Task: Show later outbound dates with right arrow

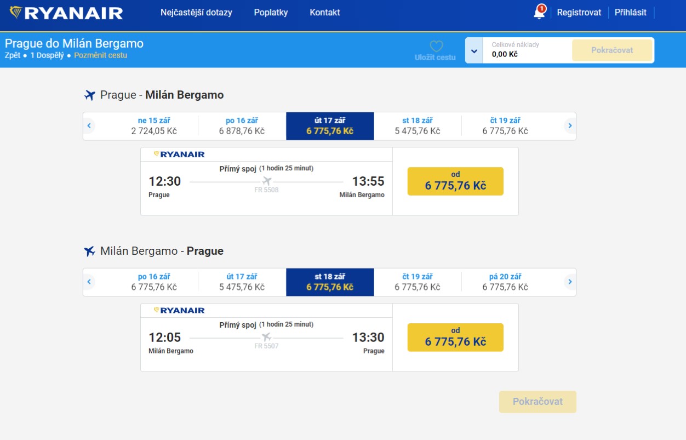Action: [570, 126]
